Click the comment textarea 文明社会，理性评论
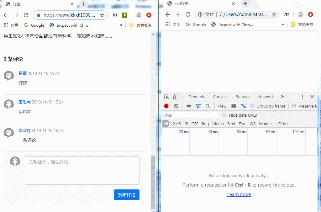 pyautogui.click(x=82, y=171)
